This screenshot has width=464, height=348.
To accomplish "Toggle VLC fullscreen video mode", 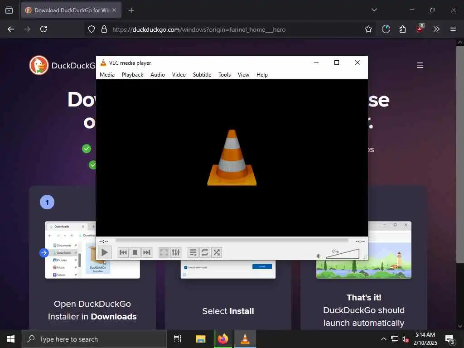I will (x=164, y=252).
